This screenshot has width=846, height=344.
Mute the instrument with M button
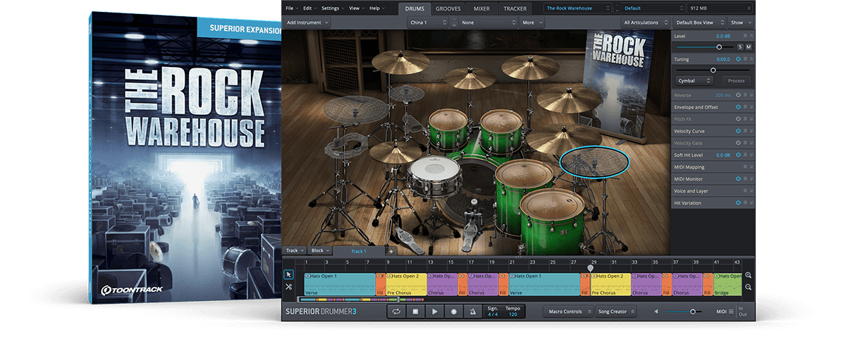point(748,47)
